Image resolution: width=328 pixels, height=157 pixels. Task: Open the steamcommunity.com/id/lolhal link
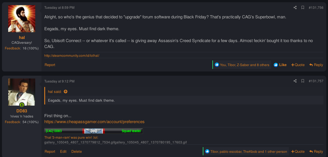[x=72, y=55]
